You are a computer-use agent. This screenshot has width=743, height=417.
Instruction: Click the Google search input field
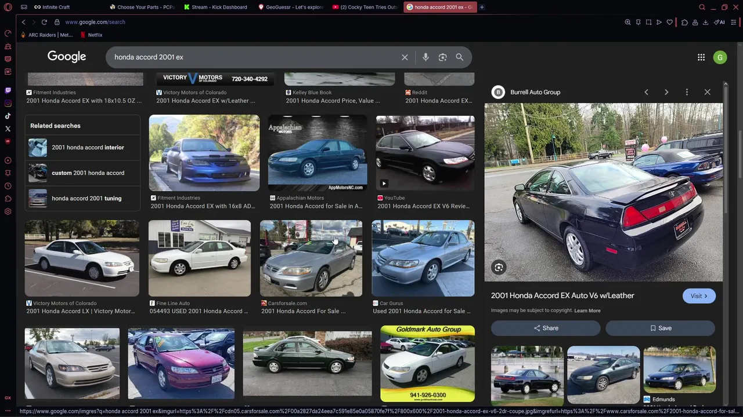253,57
